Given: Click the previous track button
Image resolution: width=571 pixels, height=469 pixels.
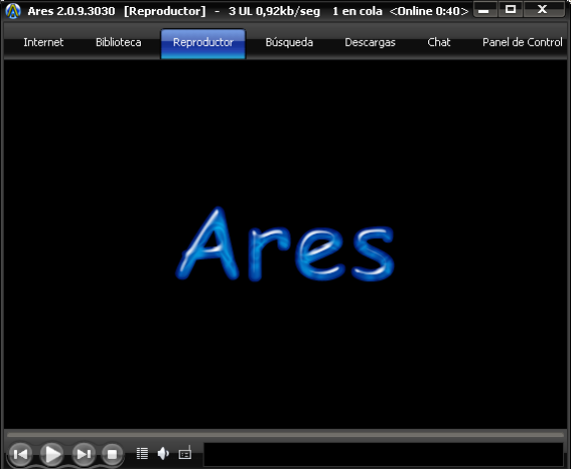Looking at the screenshot, I should (x=20, y=454).
